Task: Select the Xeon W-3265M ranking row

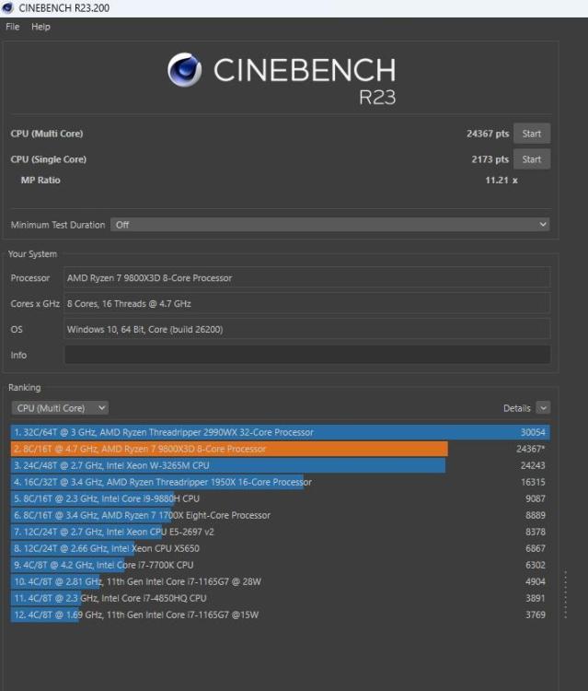Action: (x=281, y=465)
